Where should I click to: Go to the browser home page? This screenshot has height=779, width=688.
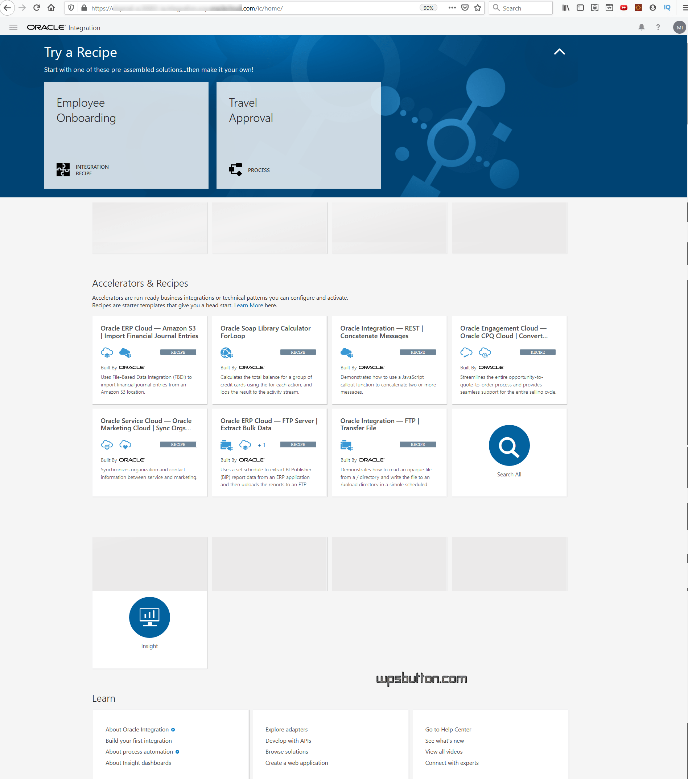[51, 8]
